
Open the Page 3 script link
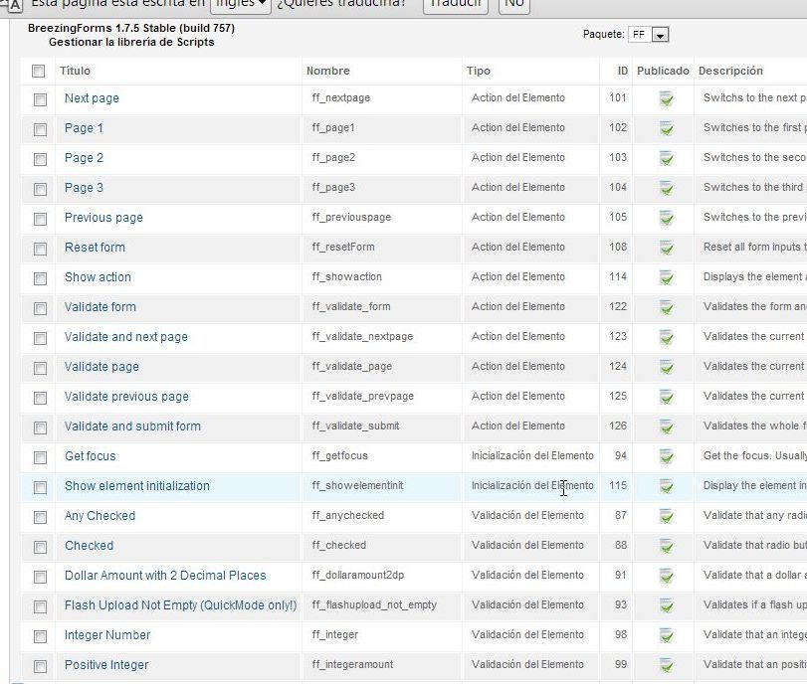click(84, 188)
